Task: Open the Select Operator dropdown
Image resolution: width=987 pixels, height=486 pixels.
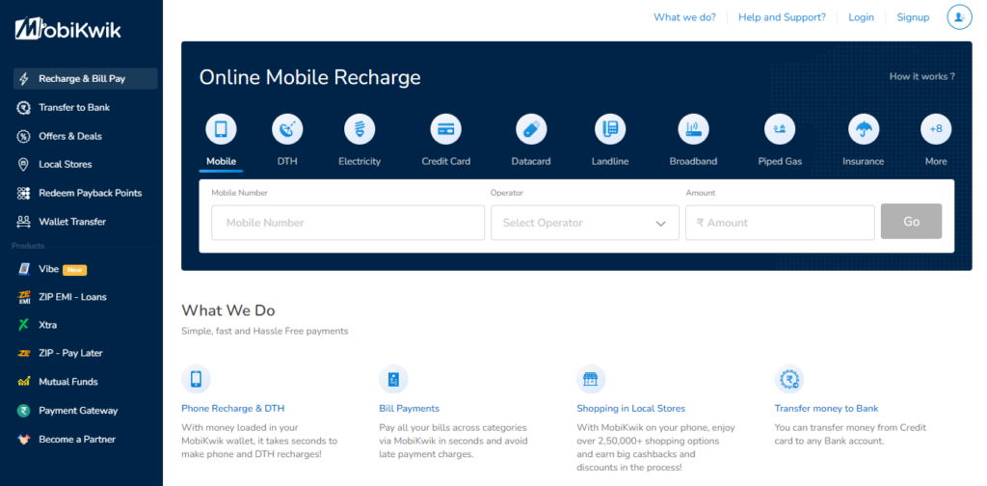Action: tap(585, 223)
